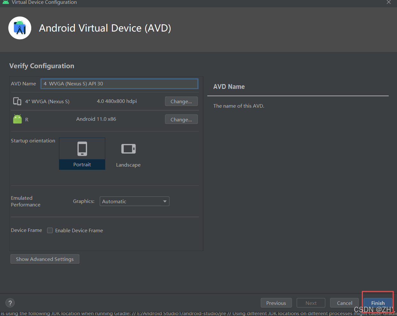The height and width of the screenshot is (316, 397).
Task: Click the text 'Android 11.0 x86'
Action: tap(96, 119)
